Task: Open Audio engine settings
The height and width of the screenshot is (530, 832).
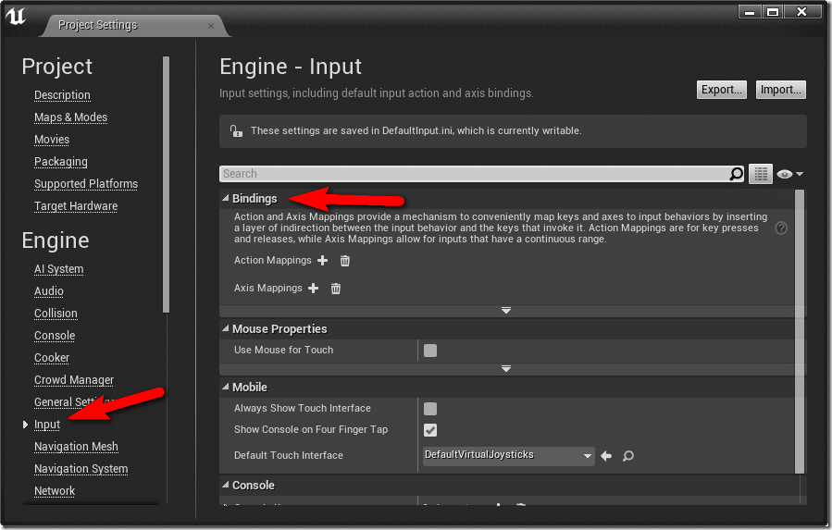Action: pos(49,291)
